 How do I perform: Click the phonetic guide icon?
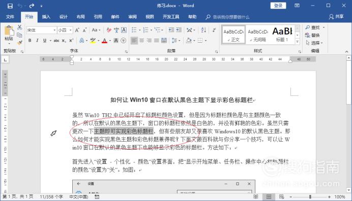116,30
